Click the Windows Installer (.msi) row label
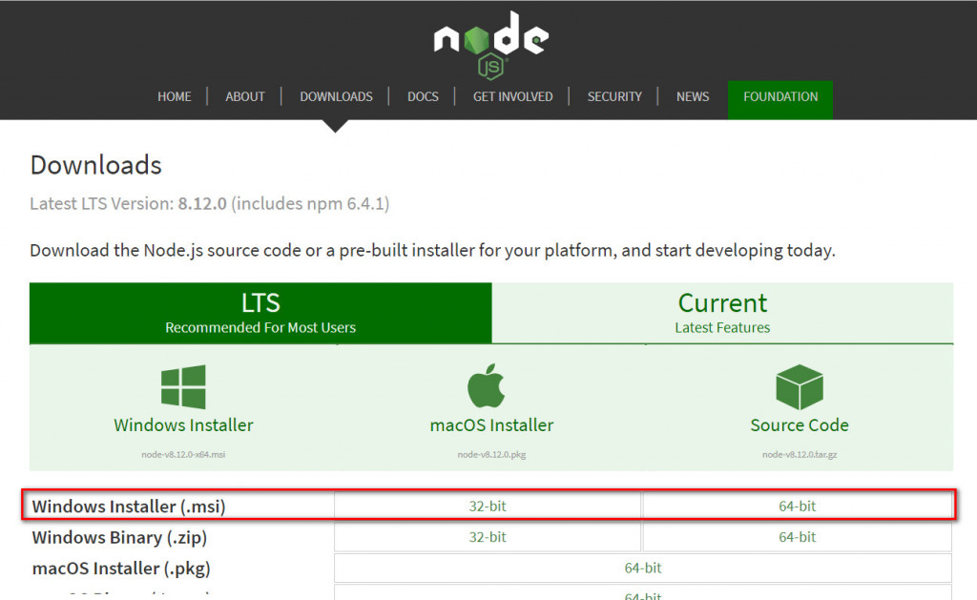The width and height of the screenshot is (977, 600). coord(129,507)
